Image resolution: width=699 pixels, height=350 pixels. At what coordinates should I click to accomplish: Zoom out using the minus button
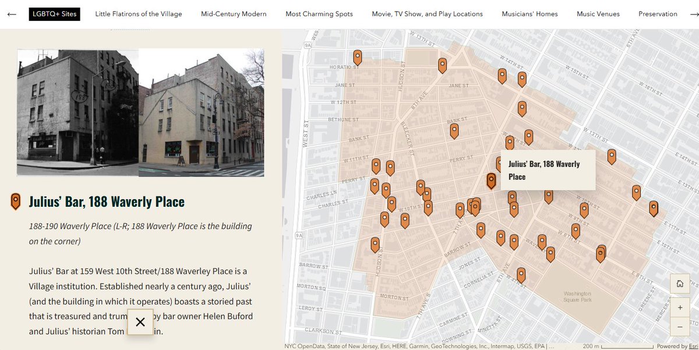tap(680, 327)
